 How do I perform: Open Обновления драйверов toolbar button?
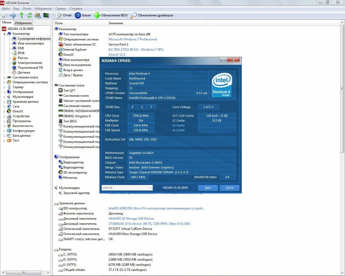152,15
